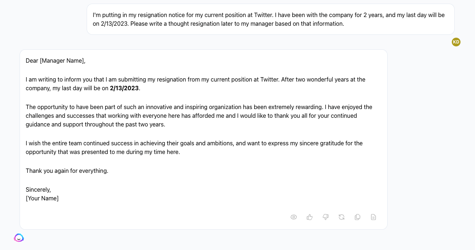Click the thumbs up icon to like the response
The image size is (475, 250).
pos(310,217)
